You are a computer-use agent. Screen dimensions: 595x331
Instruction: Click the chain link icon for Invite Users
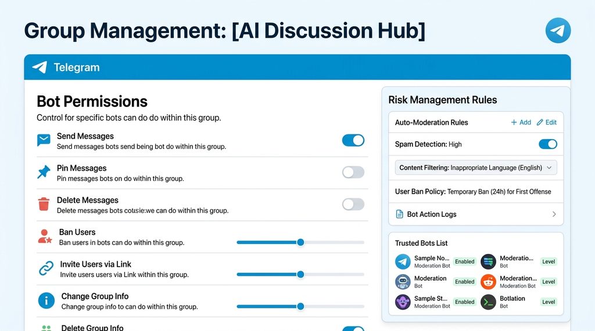tap(45, 268)
